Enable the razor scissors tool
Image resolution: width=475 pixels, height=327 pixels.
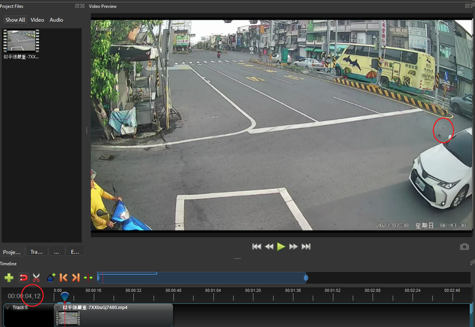[x=36, y=277]
